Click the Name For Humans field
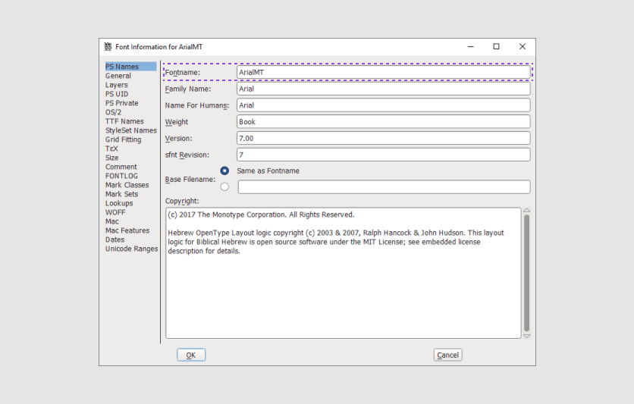 [383, 105]
